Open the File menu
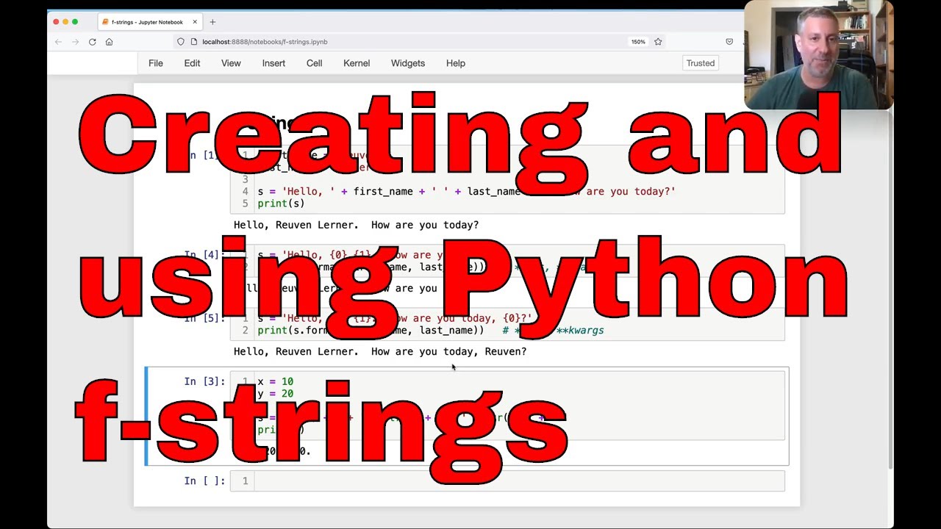The height and width of the screenshot is (529, 941). tap(156, 63)
